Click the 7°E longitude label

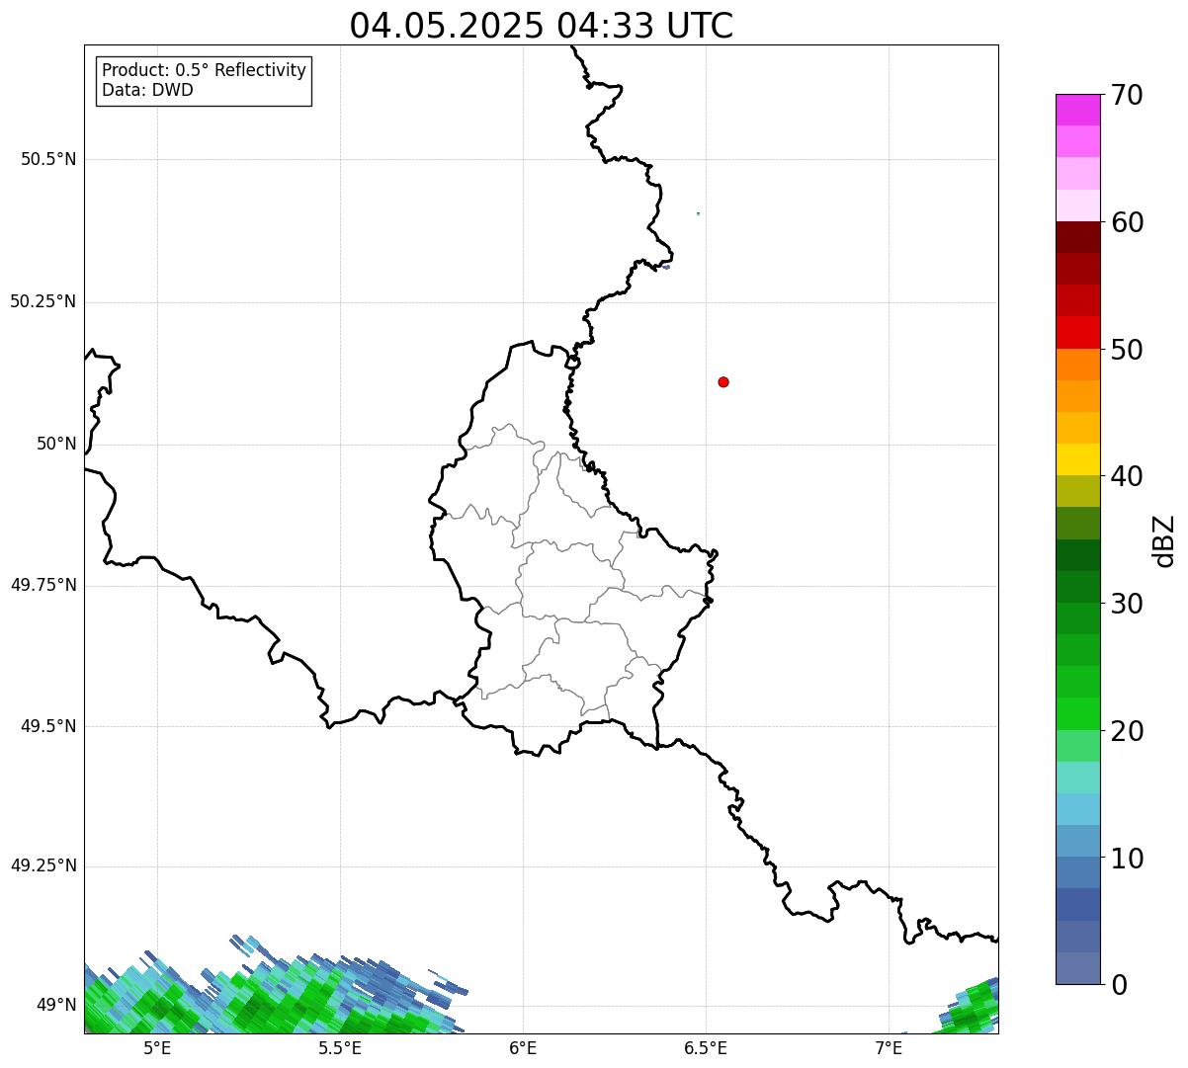[x=889, y=1048]
